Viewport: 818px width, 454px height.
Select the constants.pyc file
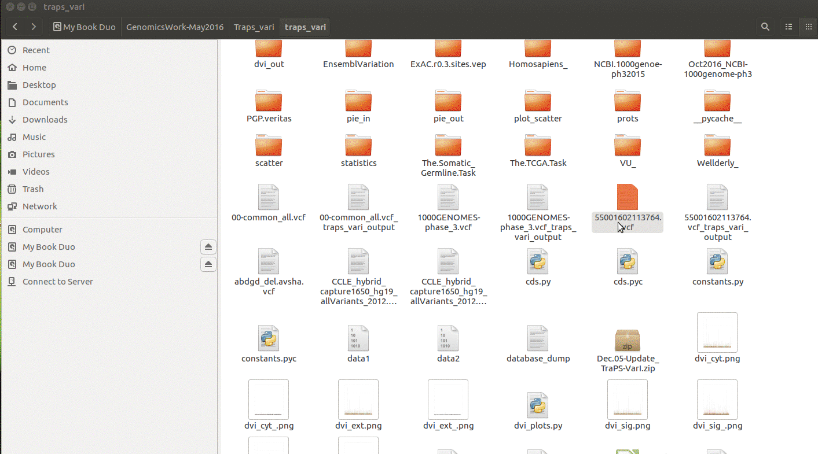click(x=269, y=344)
